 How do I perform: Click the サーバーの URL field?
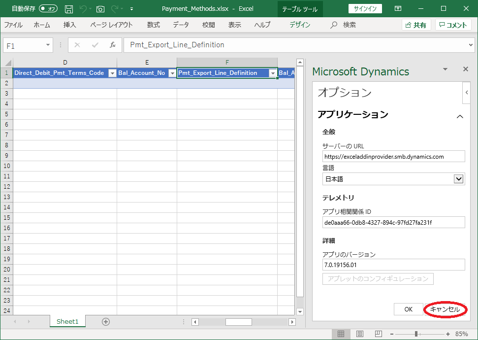click(393, 156)
